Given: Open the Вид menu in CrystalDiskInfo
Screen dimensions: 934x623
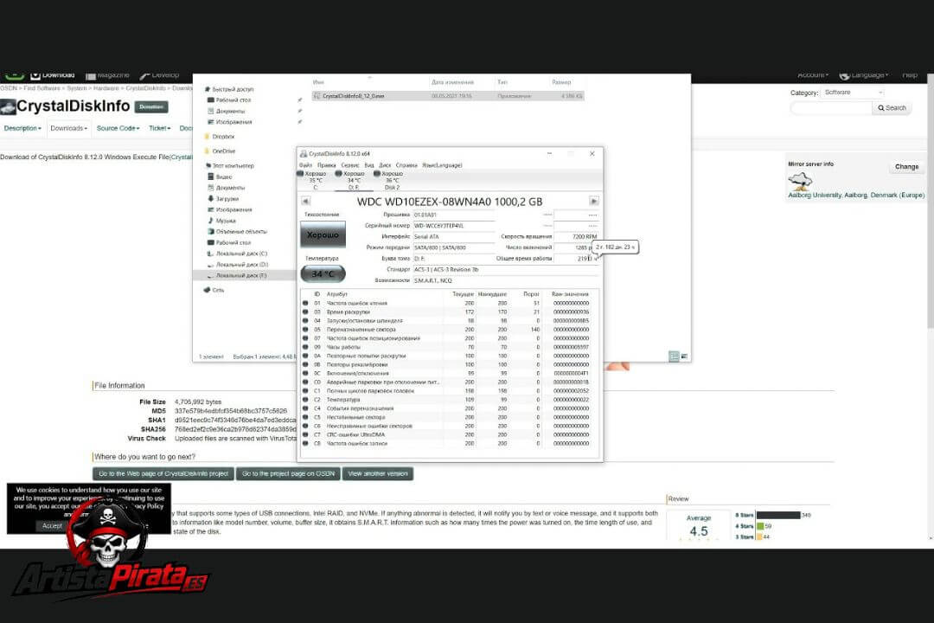Looking at the screenshot, I should coord(369,165).
